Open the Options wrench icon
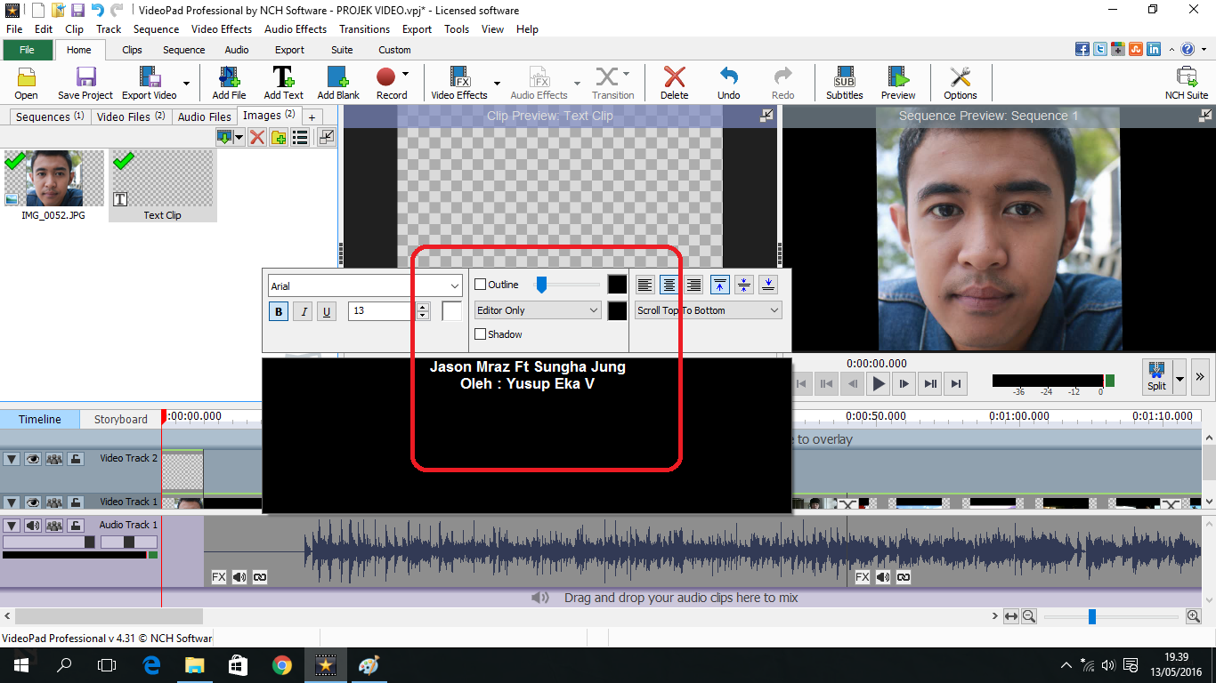 (x=961, y=83)
